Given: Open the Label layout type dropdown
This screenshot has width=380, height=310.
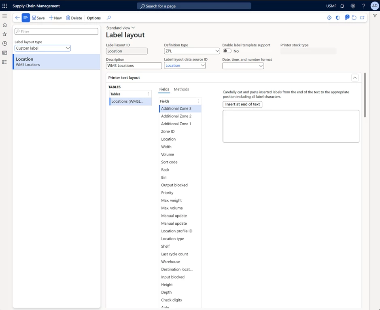Looking at the screenshot, I should click(x=42, y=48).
